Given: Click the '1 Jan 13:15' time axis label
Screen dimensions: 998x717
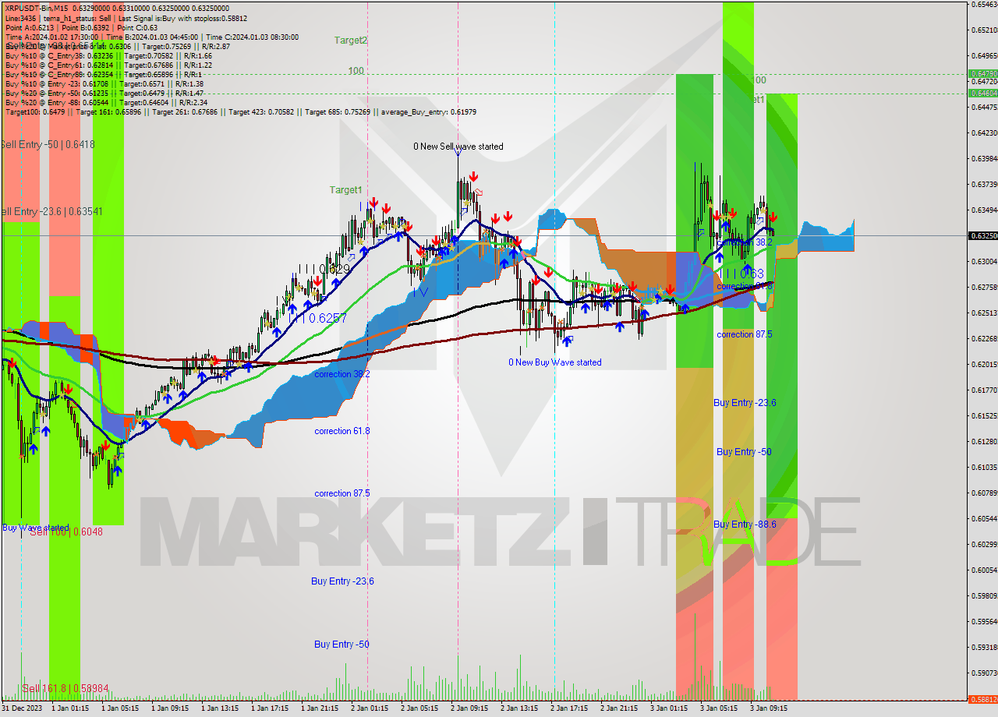Looking at the screenshot, I should tap(220, 708).
